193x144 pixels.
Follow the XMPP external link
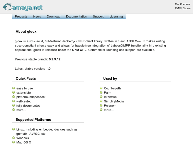(80, 41)
